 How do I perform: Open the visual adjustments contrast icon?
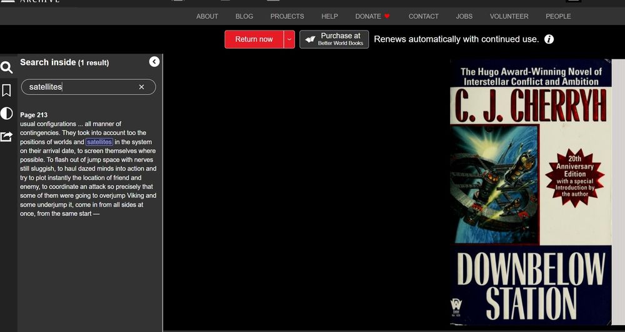[x=6, y=114]
